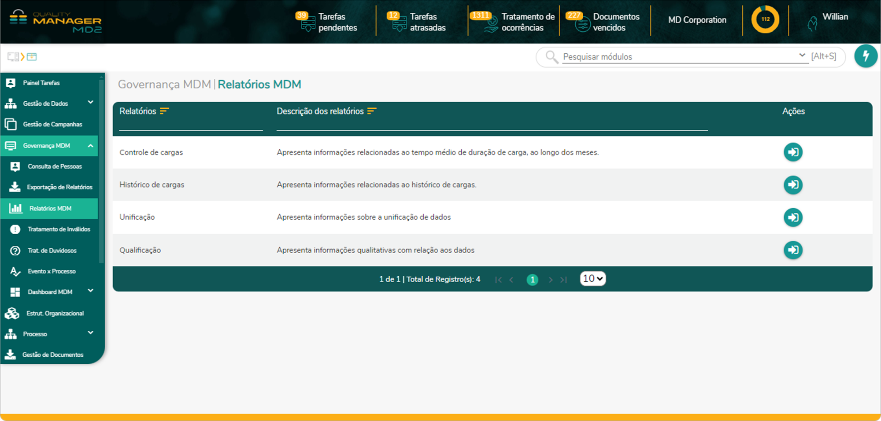Sort by Descrição dos relatórios icon
Image resolution: width=881 pixels, height=421 pixels.
(372, 111)
